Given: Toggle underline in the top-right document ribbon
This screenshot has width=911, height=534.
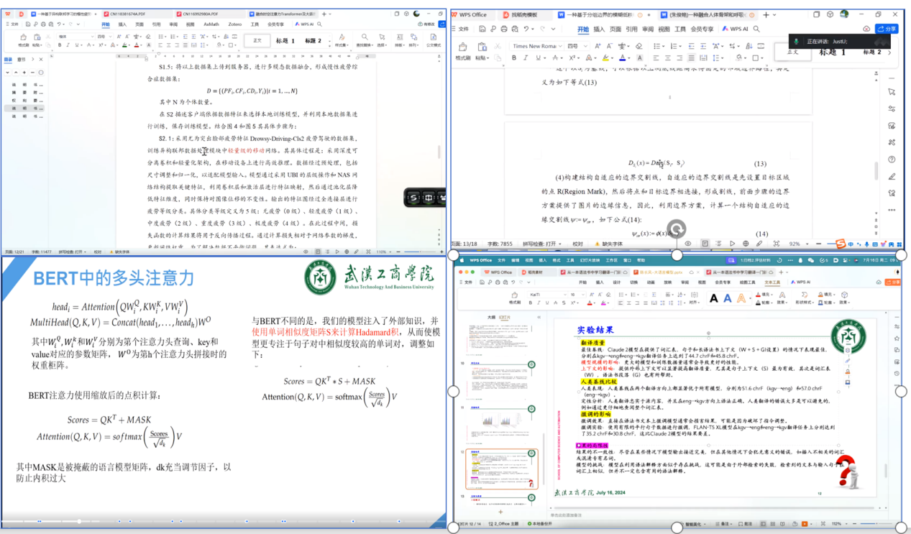Looking at the screenshot, I should click(x=538, y=58).
